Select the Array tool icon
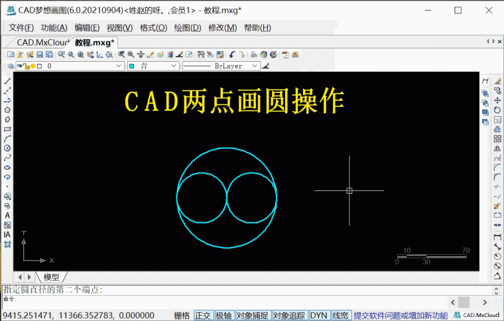This screenshot has height=321, width=504. (x=497, y=139)
